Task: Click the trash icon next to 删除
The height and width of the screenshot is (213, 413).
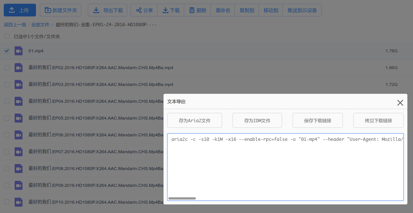Action: (x=192, y=10)
